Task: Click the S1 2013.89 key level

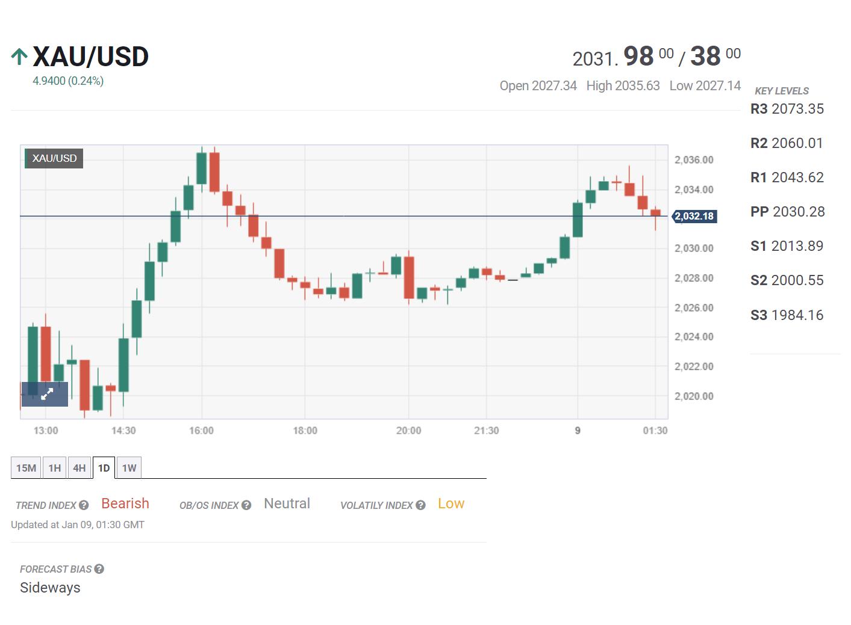Action: pyautogui.click(x=787, y=246)
